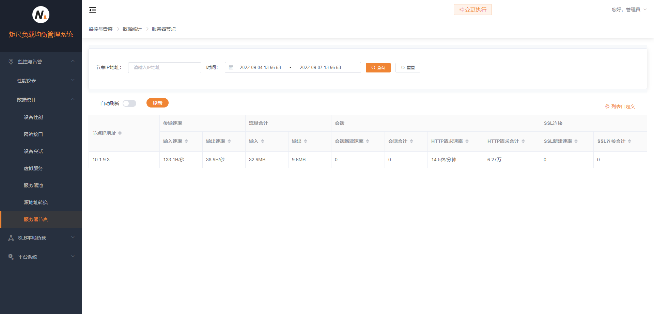Click the node IP address input field
The image size is (654, 314).
coord(165,68)
